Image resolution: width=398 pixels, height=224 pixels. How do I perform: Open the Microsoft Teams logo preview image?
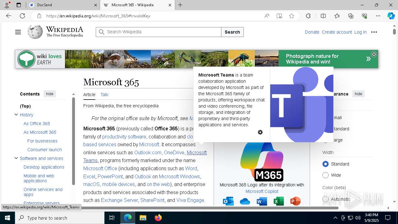tap(302, 104)
